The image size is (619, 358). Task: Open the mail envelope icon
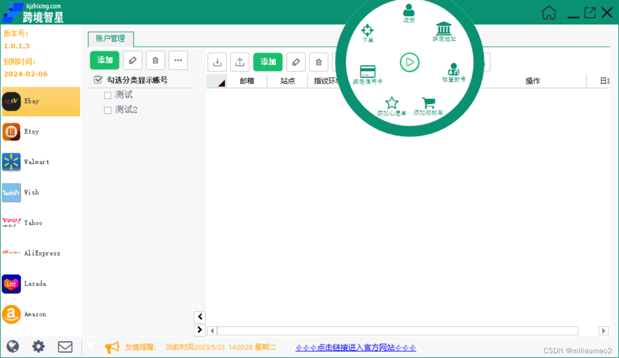65,347
